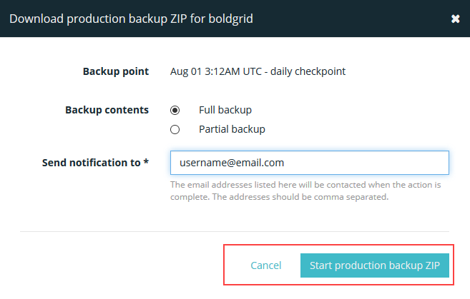Focus the notification email address field

click(x=309, y=163)
